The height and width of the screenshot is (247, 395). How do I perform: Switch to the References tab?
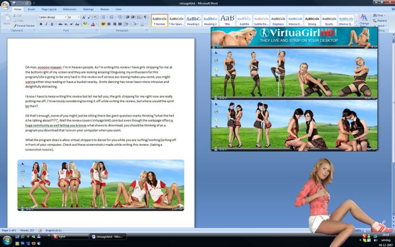pyautogui.click(x=70, y=9)
